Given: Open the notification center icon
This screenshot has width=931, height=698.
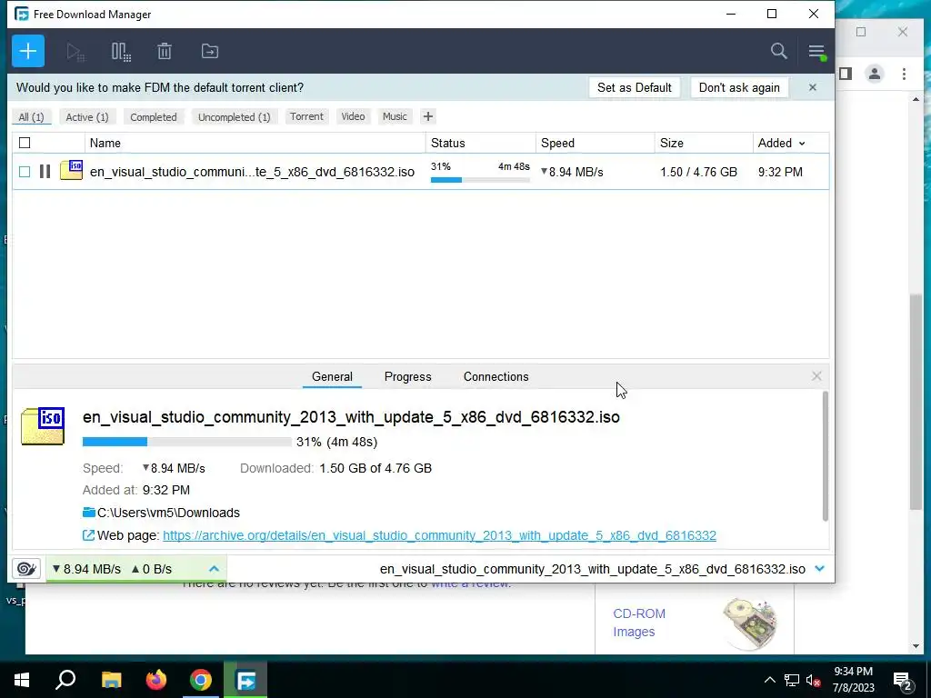Looking at the screenshot, I should click(903, 681).
